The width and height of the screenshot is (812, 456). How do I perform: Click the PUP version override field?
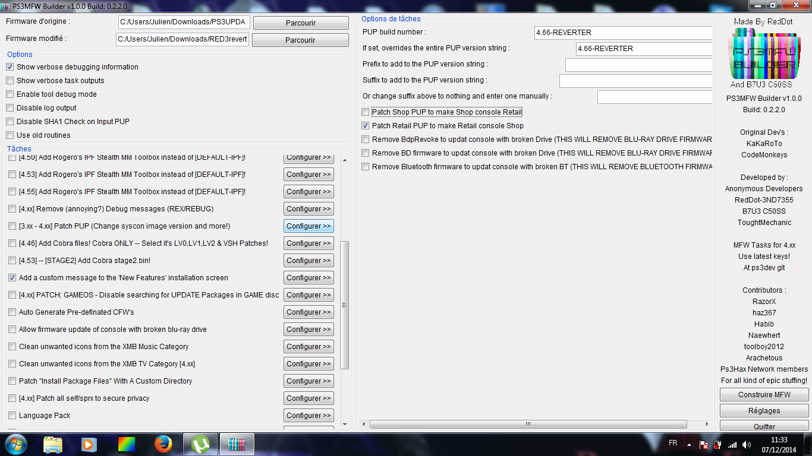click(644, 49)
